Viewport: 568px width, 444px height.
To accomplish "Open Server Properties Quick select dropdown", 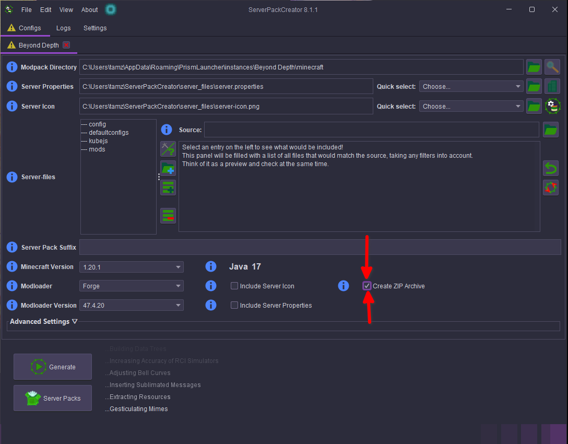I will (471, 86).
